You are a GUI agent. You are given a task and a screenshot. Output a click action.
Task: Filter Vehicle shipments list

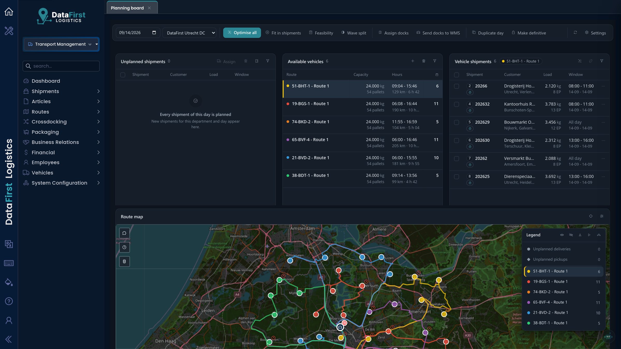tap(602, 61)
